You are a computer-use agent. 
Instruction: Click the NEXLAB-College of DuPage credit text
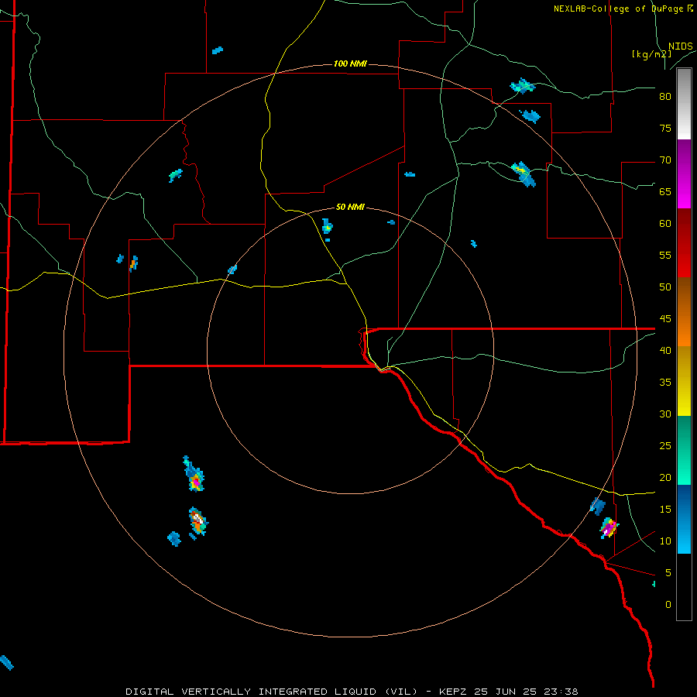pos(623,9)
